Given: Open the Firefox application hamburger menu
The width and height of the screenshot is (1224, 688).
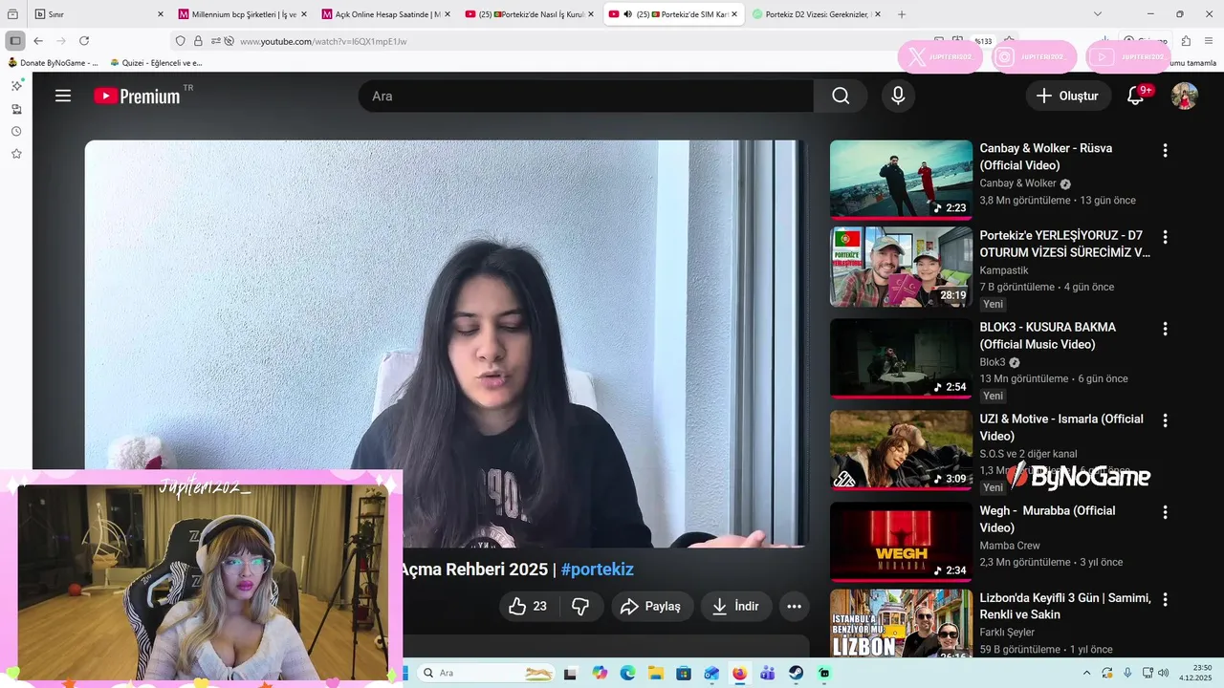Looking at the screenshot, I should (1209, 41).
